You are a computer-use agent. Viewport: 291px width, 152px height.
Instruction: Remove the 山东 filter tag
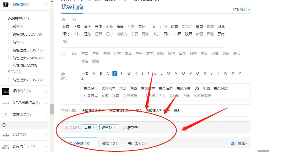(94, 127)
